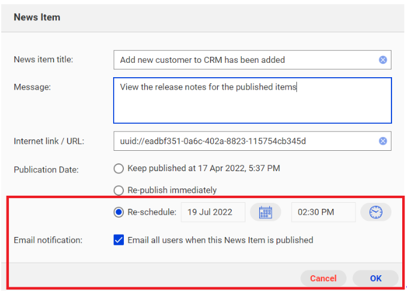Choose the Re-publish immediately radio button
This screenshot has width=407, height=292.
pyautogui.click(x=119, y=190)
